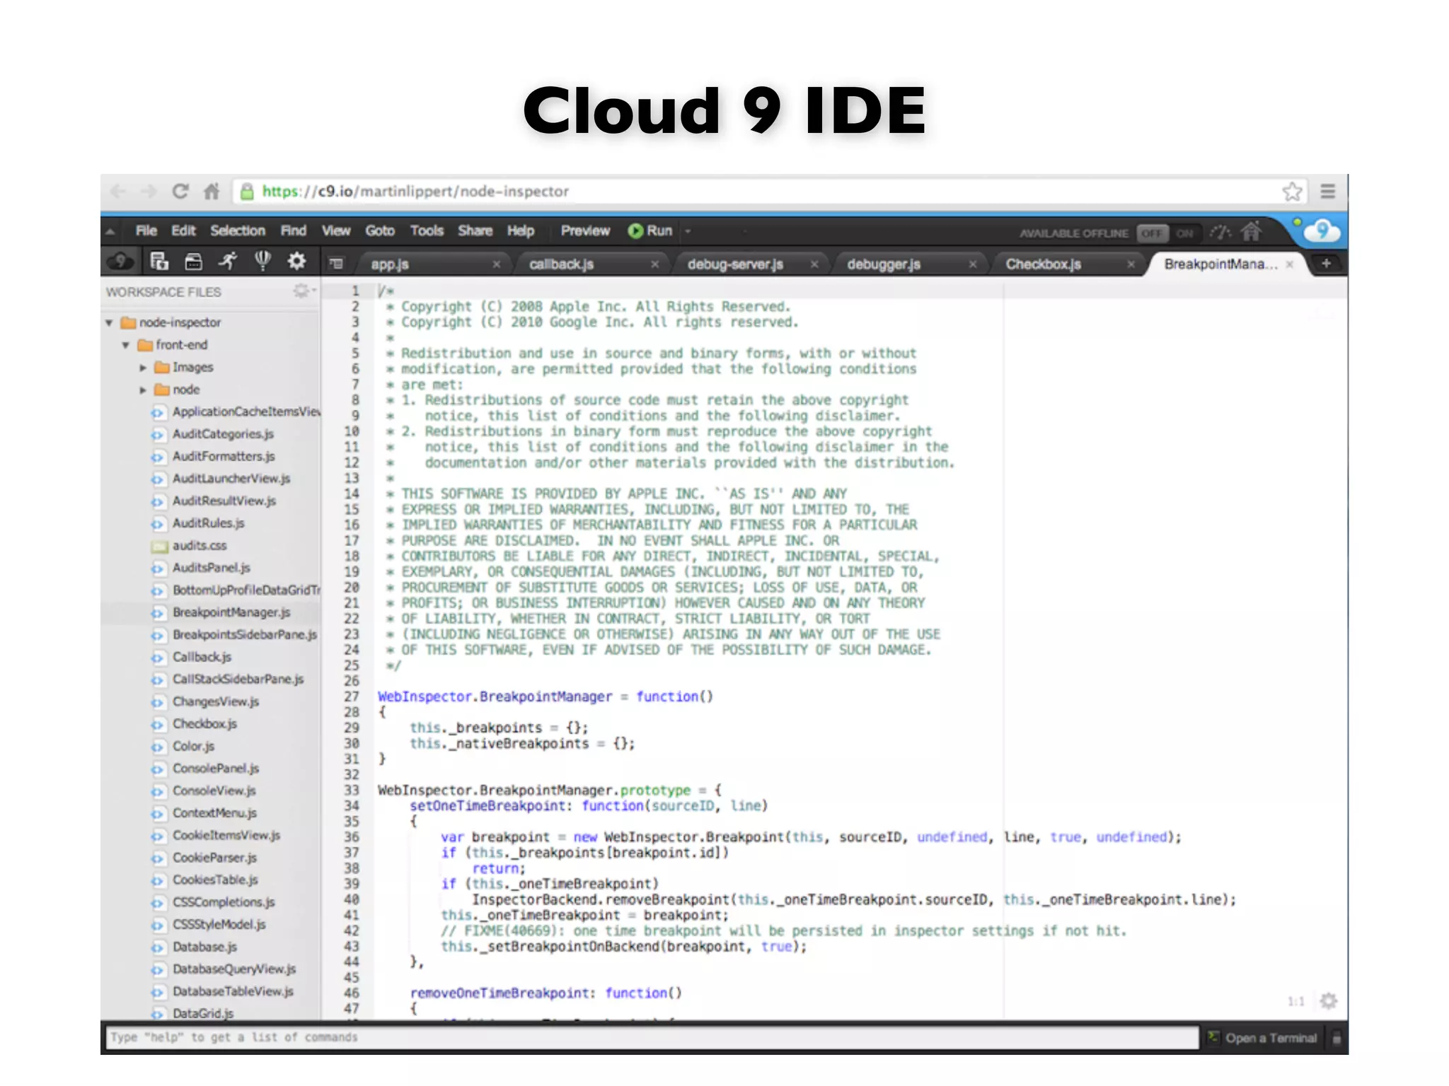Click the running man Run & Debug icon
This screenshot has height=1086, width=1449.
coord(227,262)
